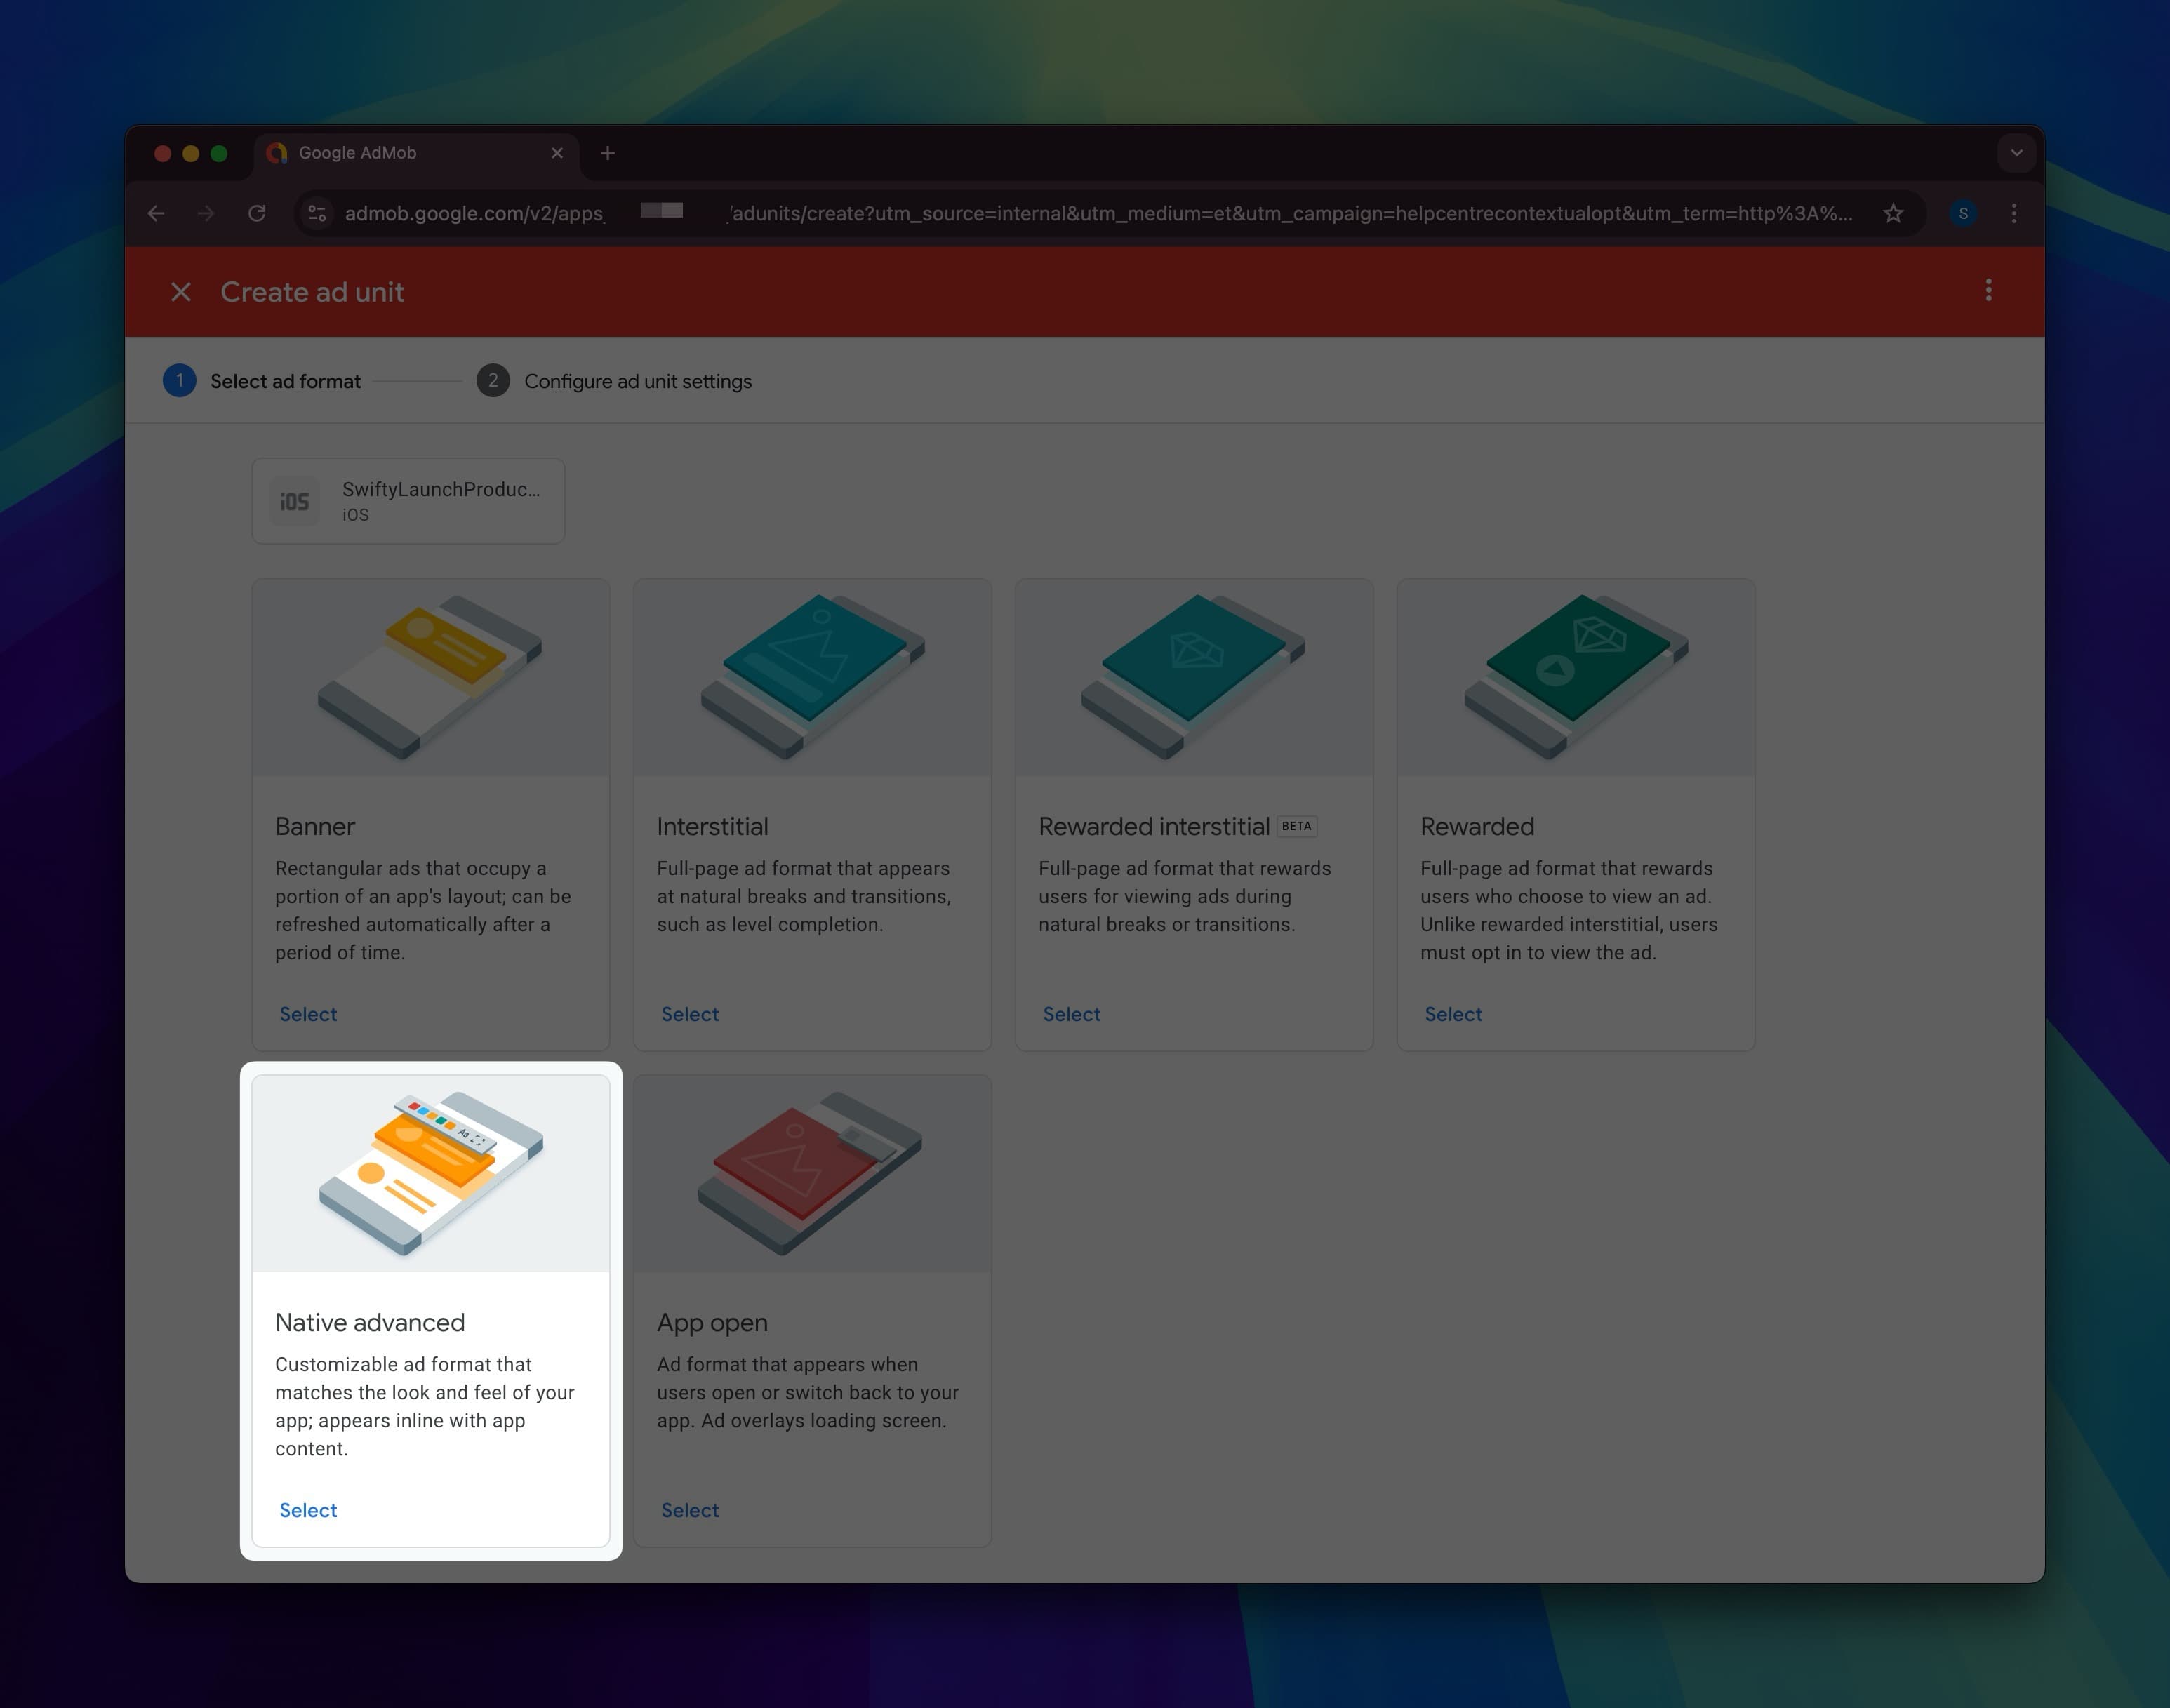Screen dimensions: 2170x1708
Task: Bookmark this page with the star icon
Action: tap(1893, 213)
